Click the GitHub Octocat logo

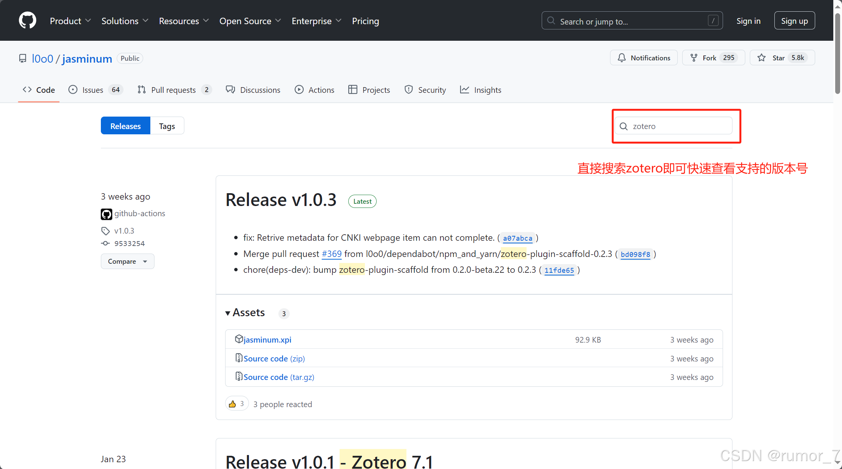[28, 20]
